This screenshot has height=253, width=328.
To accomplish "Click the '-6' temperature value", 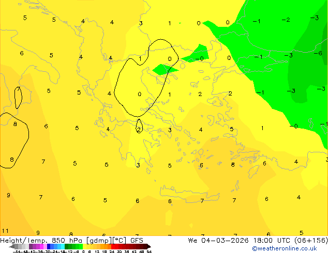I will [x=318, y=53].
